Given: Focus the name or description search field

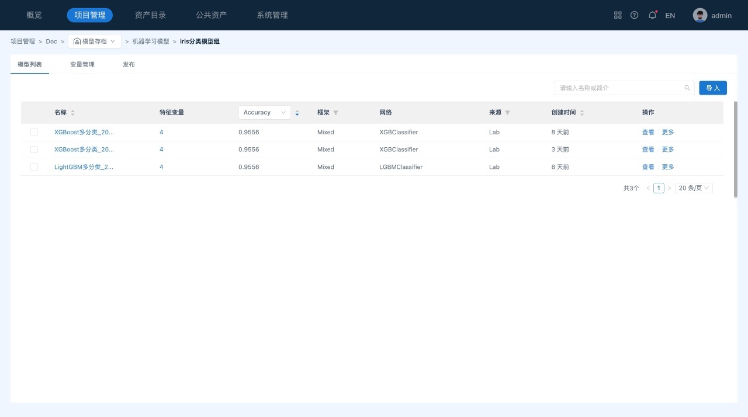Looking at the screenshot, I should pyautogui.click(x=619, y=88).
